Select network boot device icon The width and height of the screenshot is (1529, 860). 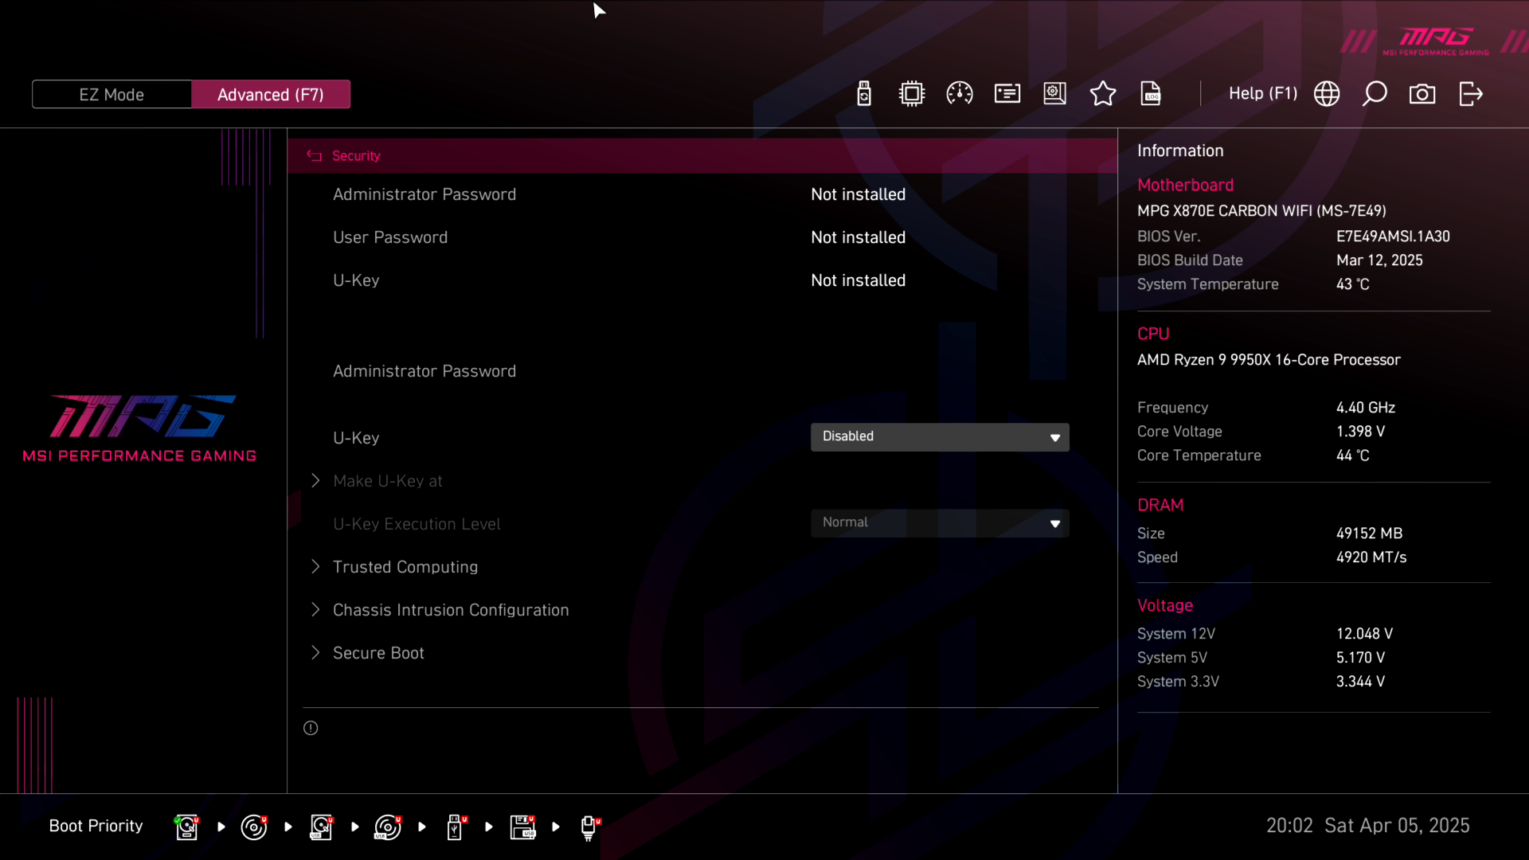[x=589, y=827]
